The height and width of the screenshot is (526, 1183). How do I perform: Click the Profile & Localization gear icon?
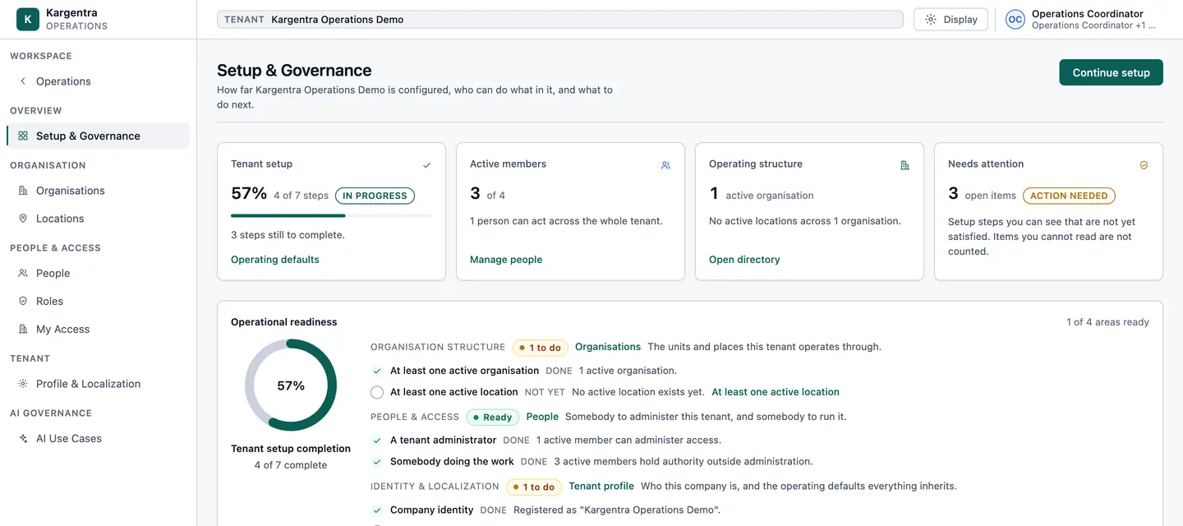pos(23,384)
